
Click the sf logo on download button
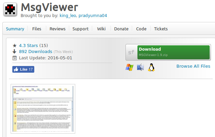(131, 52)
